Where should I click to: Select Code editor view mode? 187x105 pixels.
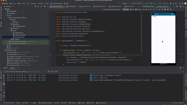[x=126, y=10]
